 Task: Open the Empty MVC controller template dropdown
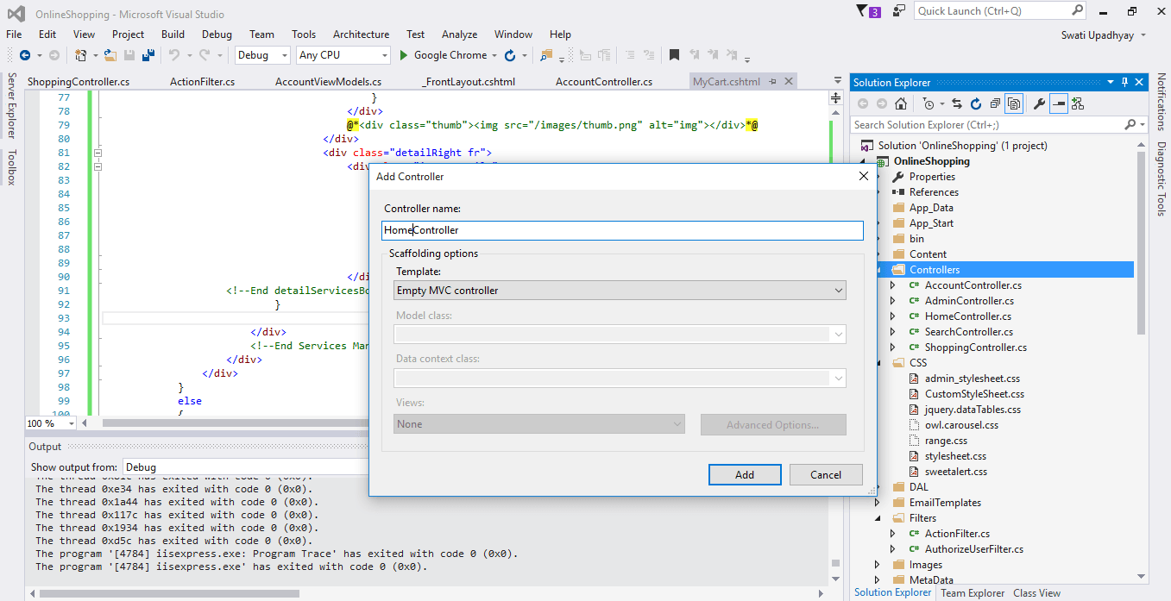[836, 290]
